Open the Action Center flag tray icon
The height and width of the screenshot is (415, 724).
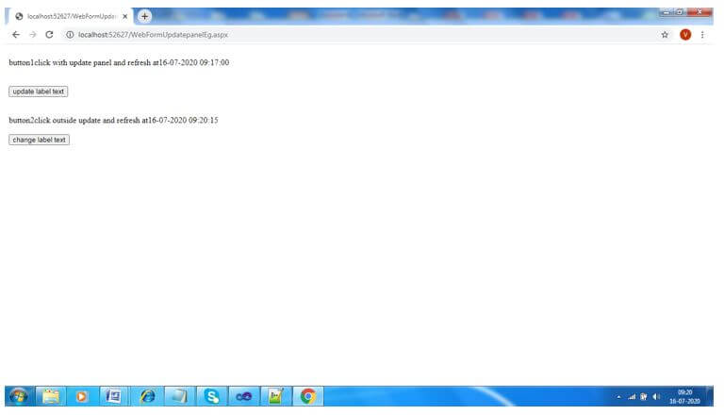(x=643, y=397)
